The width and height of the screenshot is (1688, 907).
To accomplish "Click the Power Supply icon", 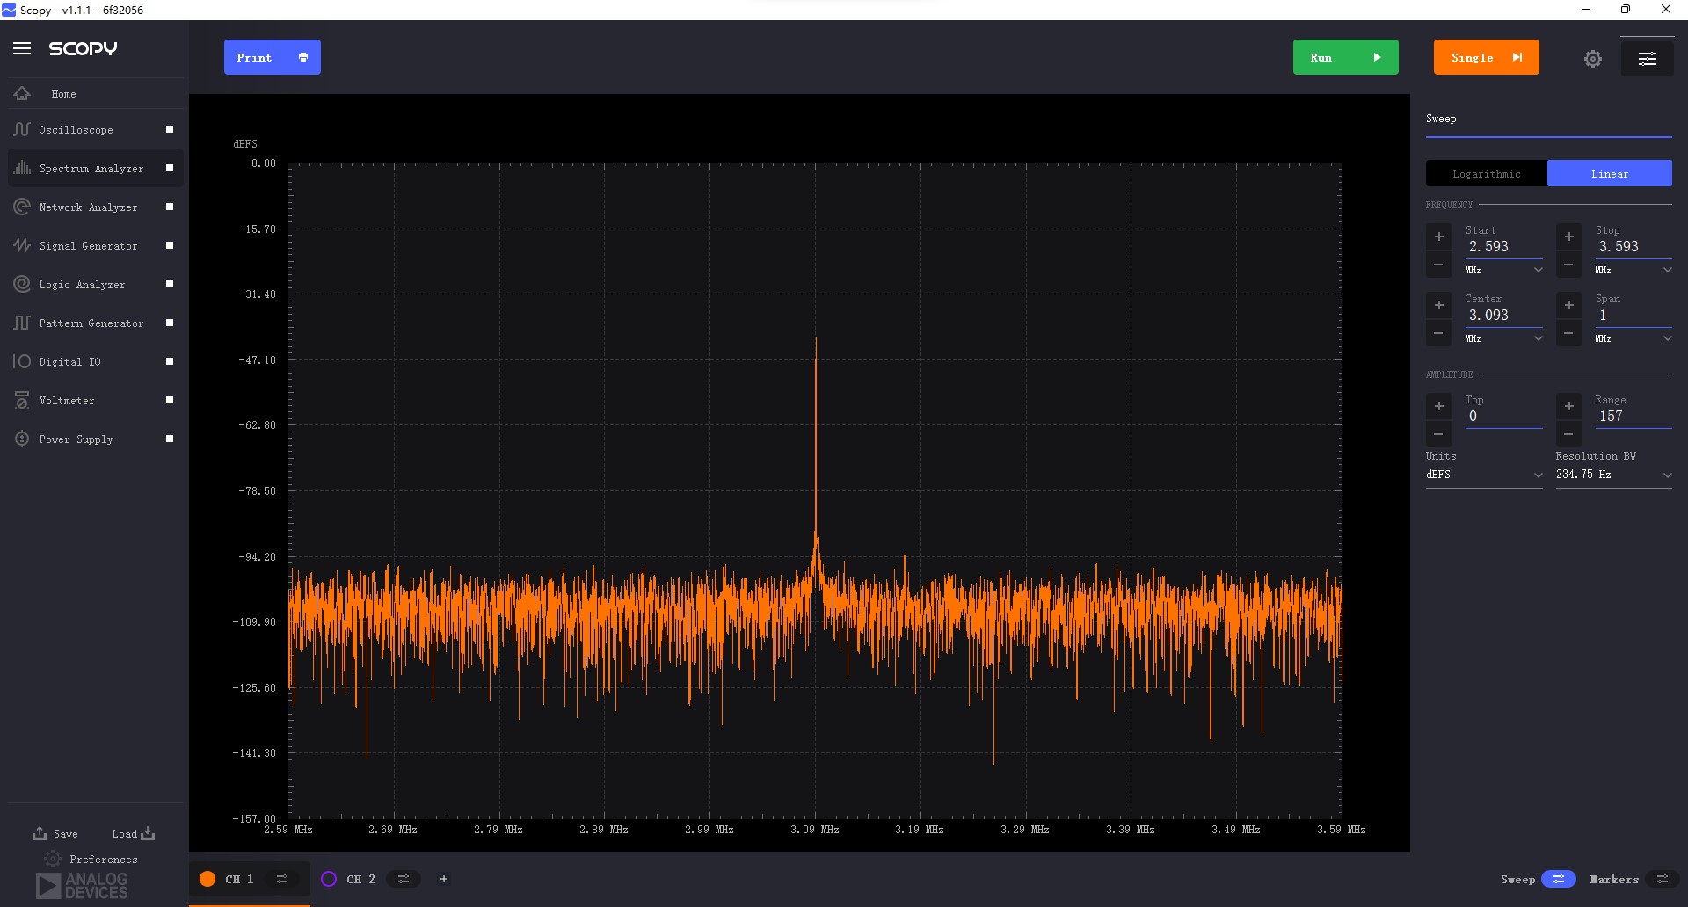I will click(x=22, y=439).
